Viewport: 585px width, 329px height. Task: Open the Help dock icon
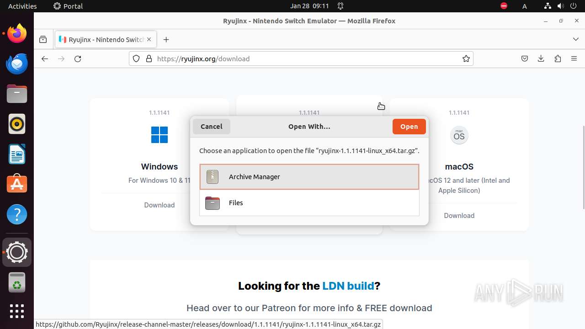coord(17,214)
